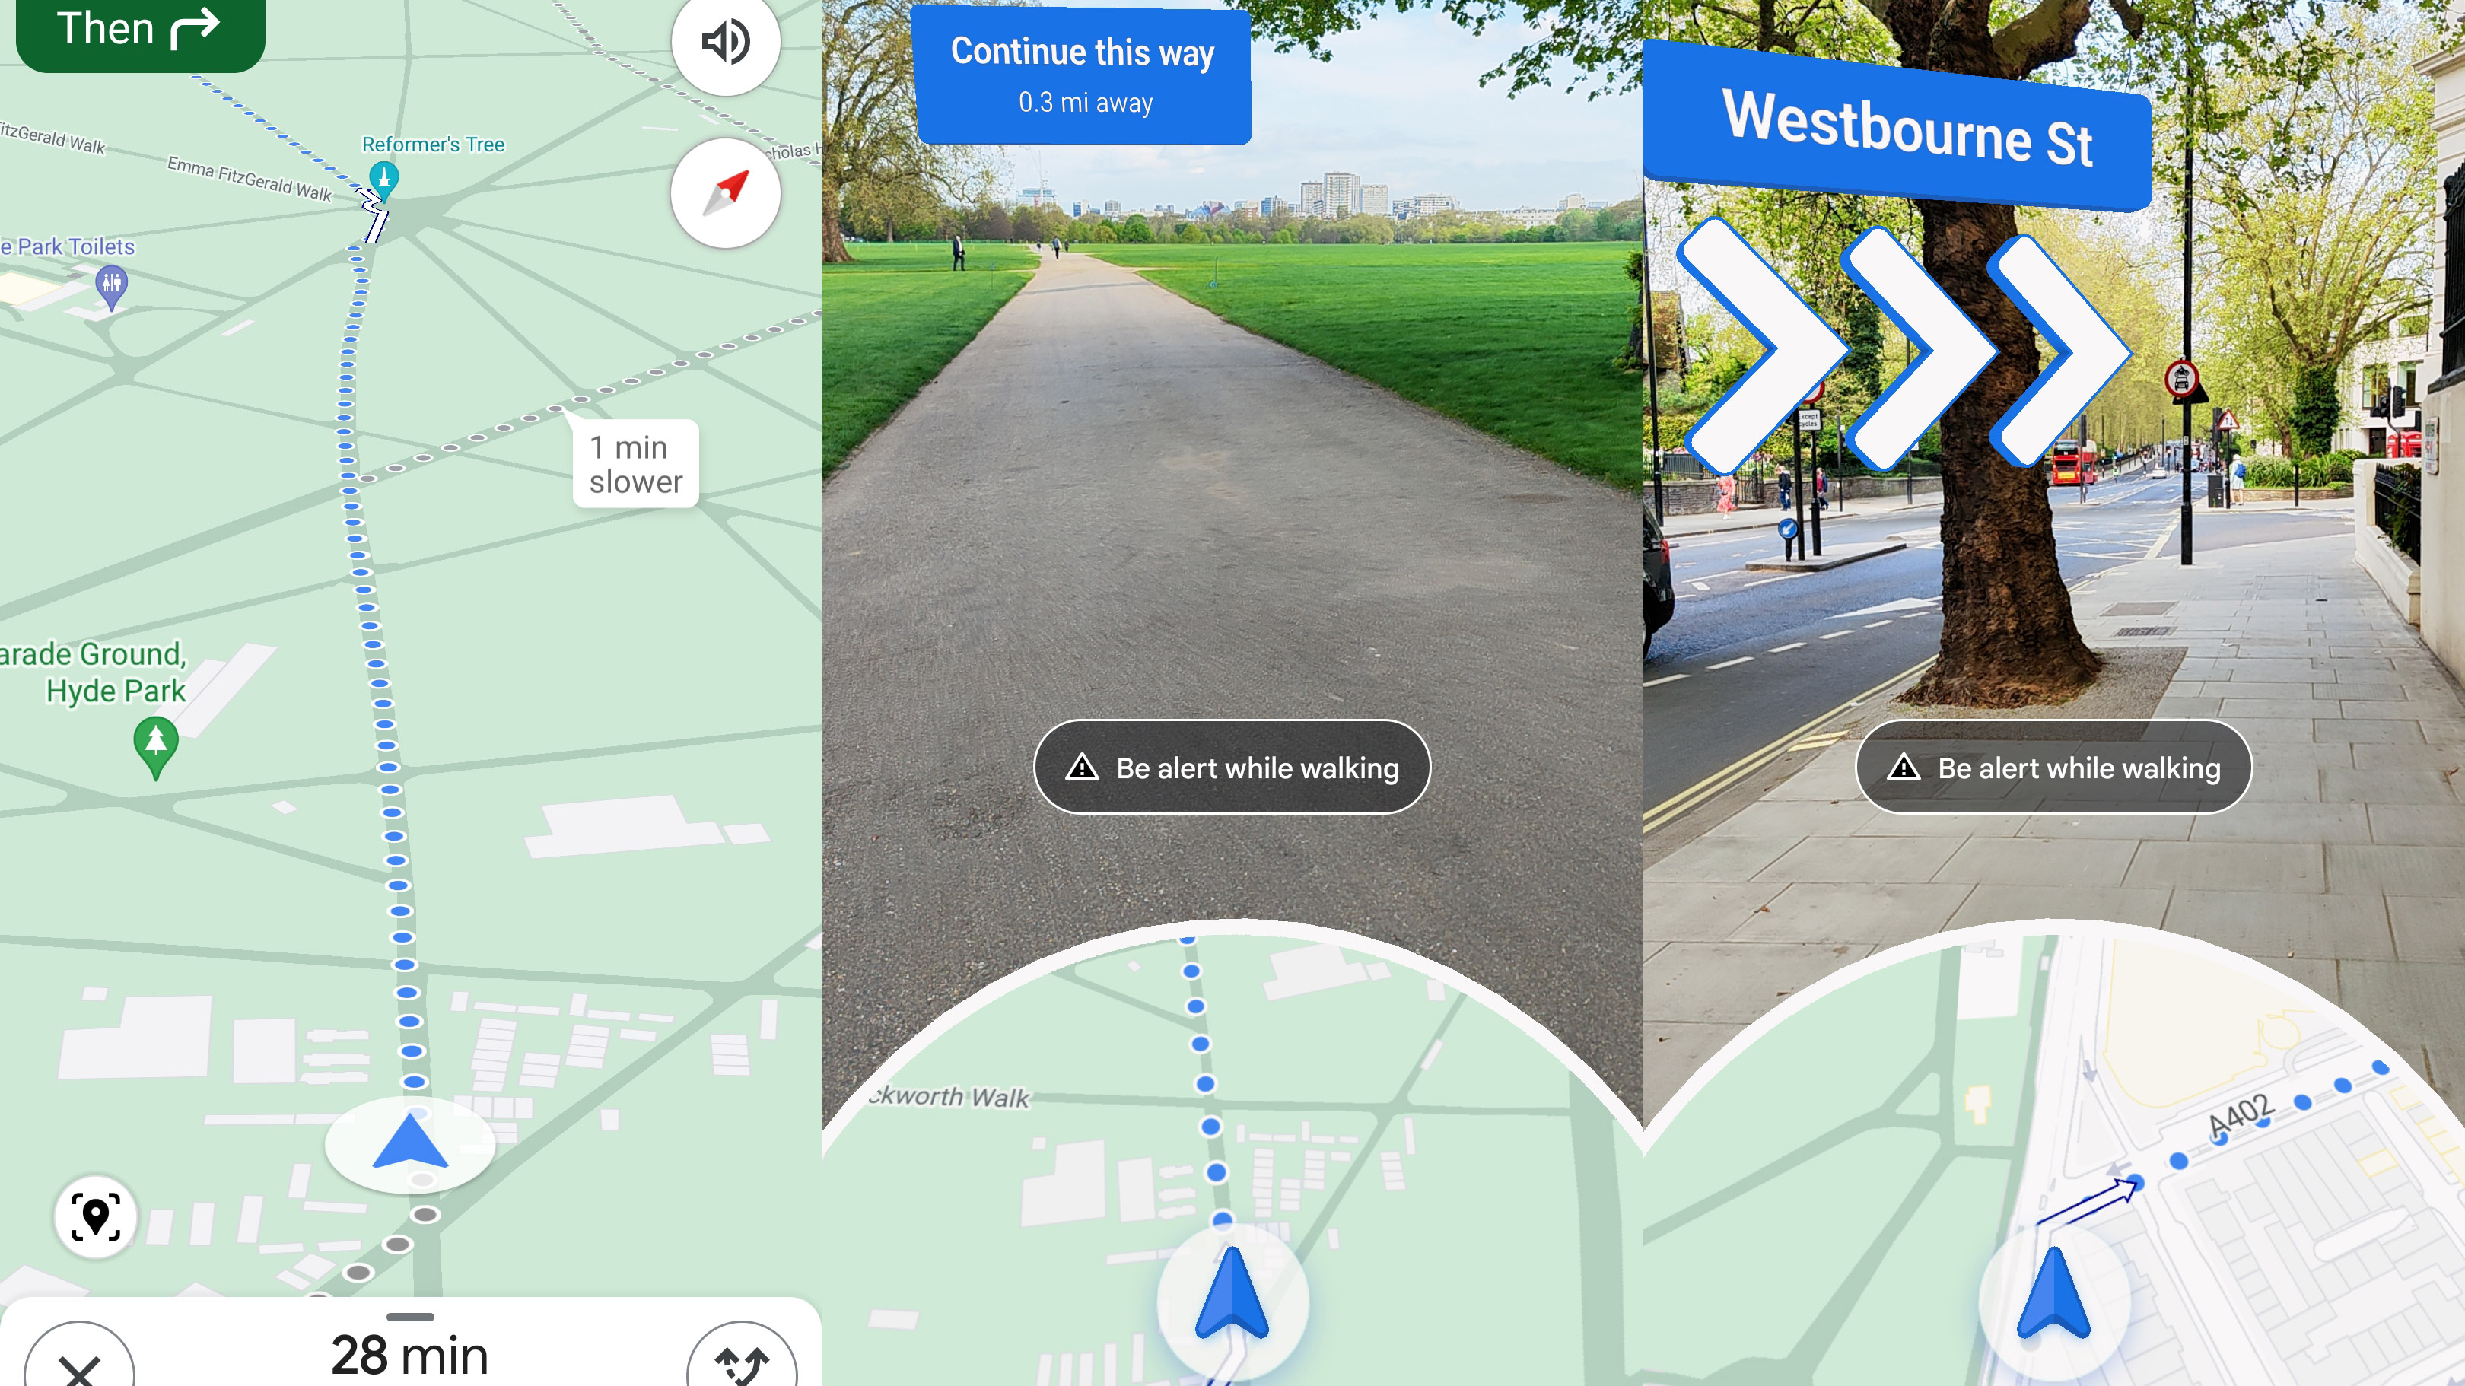This screenshot has height=1386, width=2465.
Task: Expand the 'Continue this way' route step
Action: point(1085,75)
